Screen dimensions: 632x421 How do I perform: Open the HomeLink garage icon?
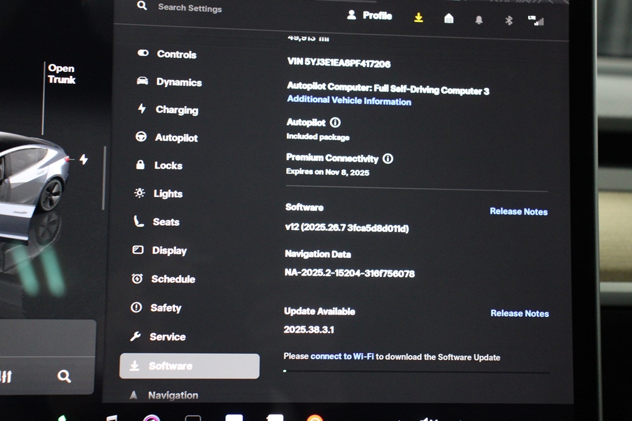tap(449, 19)
